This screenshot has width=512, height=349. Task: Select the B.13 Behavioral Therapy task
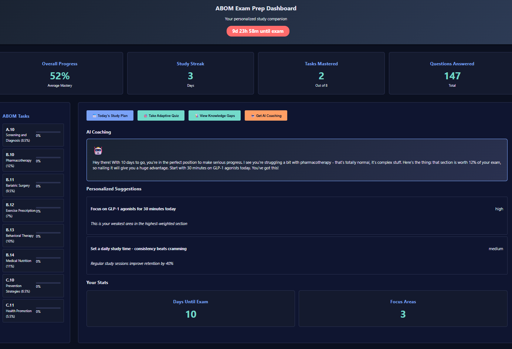pos(33,235)
